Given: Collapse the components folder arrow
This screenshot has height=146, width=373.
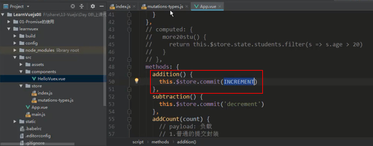Looking at the screenshot, I should tap(21, 72).
